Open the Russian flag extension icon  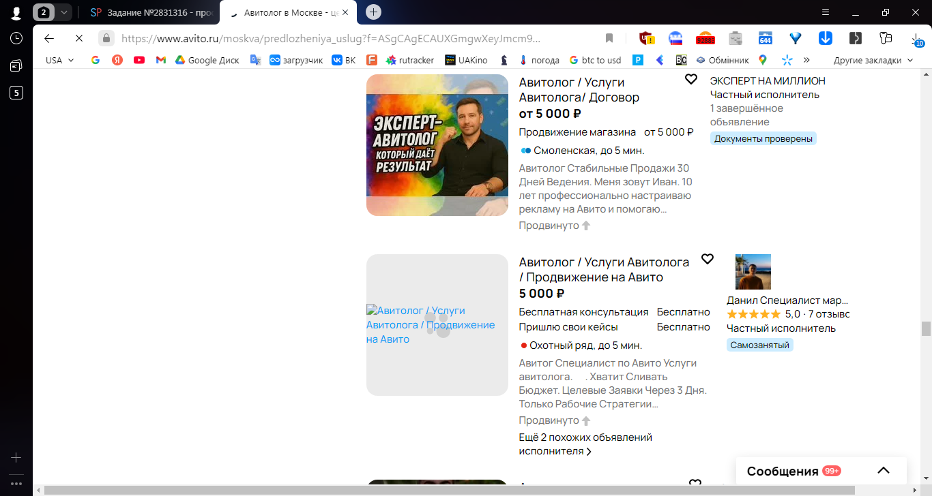point(675,38)
